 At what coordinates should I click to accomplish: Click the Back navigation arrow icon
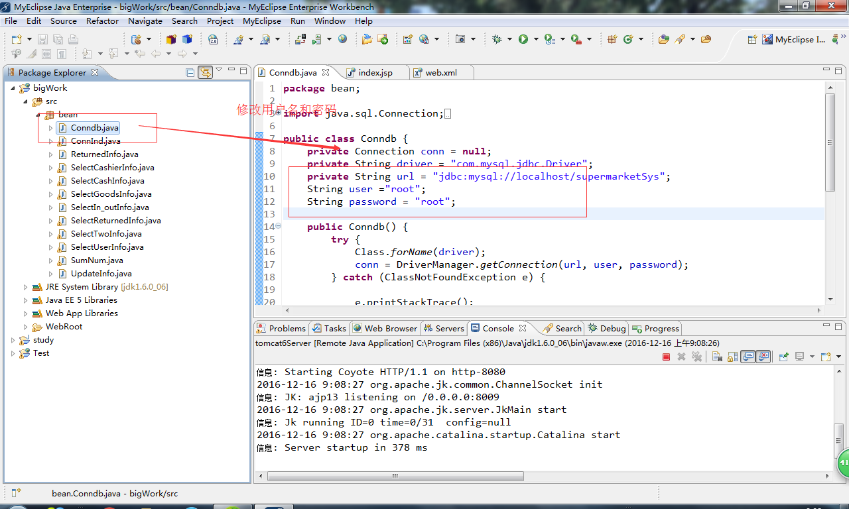[x=156, y=54]
